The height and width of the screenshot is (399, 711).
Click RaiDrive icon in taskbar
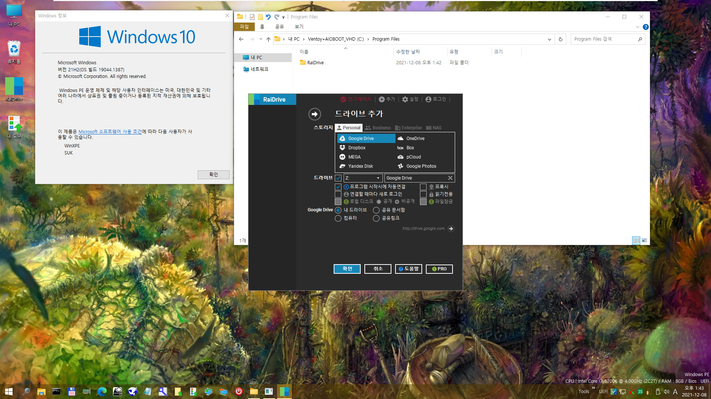284,392
